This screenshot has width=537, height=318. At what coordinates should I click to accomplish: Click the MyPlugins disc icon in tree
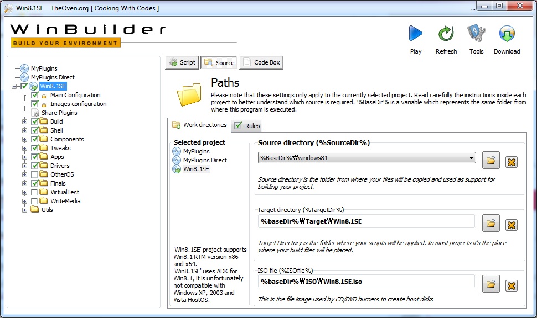click(x=24, y=68)
